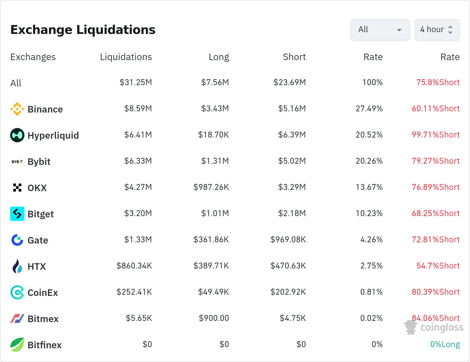This screenshot has height=362, width=470.
Task: Select the All exchanges summary row
Action: pos(16,83)
